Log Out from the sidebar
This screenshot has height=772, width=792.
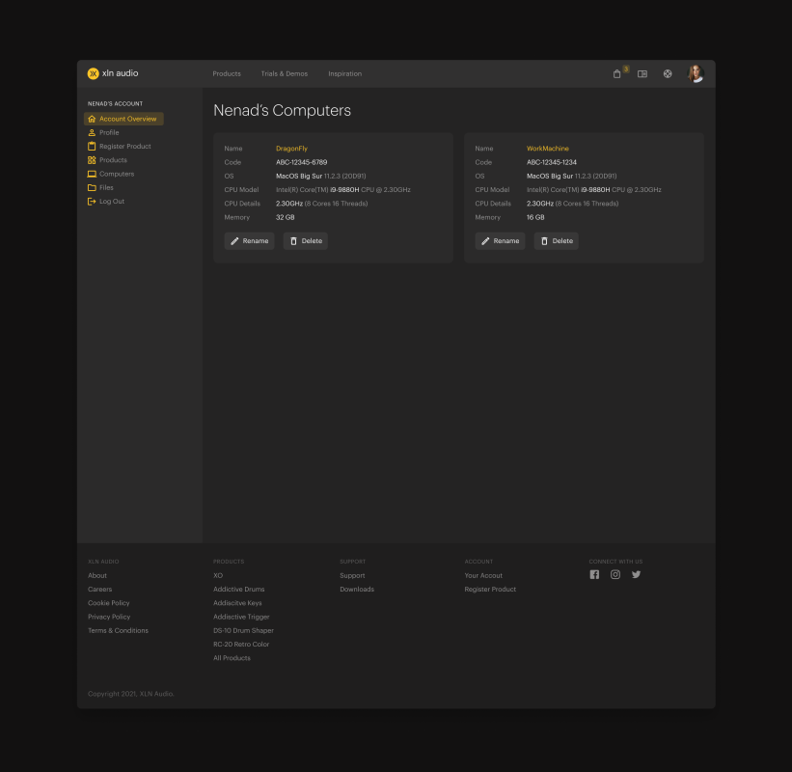pyautogui.click(x=111, y=202)
